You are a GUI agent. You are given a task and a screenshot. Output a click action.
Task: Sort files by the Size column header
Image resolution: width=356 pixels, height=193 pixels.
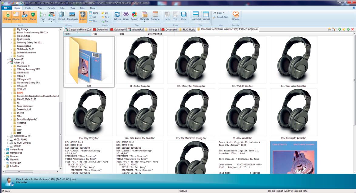pyautogui.click(x=133, y=34)
